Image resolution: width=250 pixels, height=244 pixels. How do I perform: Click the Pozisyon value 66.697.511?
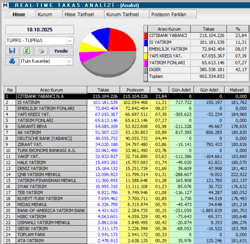coord(136,114)
